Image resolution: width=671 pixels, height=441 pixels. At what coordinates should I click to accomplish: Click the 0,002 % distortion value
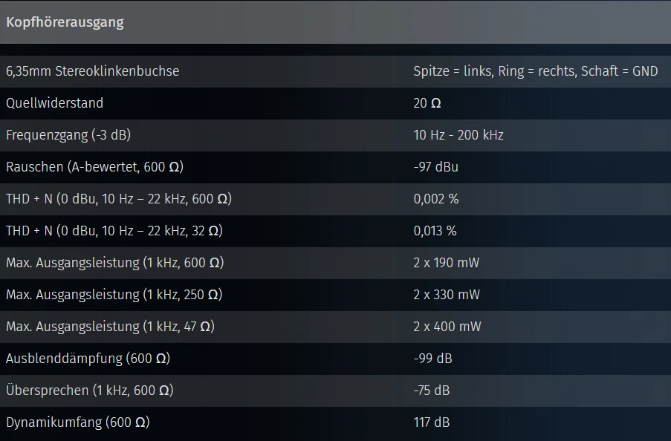436,199
